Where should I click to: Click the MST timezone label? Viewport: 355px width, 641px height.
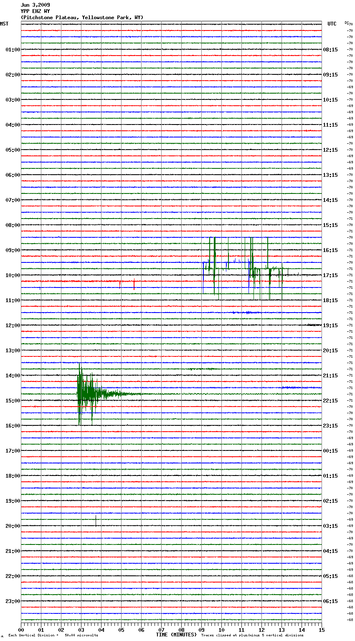[x=4, y=24]
